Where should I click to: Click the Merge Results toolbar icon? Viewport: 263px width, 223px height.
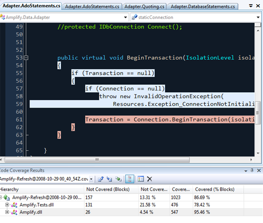[x=118, y=179]
